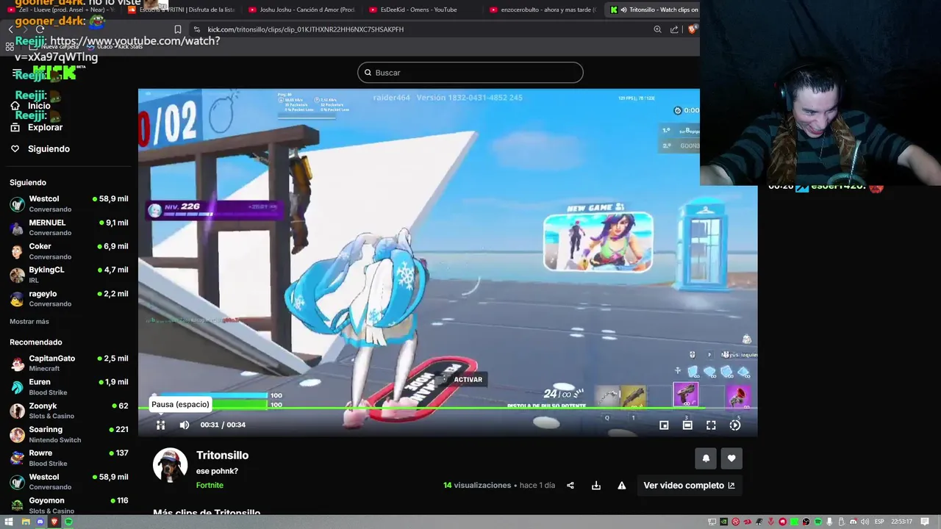Click the Buscar search field
Viewport: 941px width, 529px height.
pyautogui.click(x=470, y=73)
